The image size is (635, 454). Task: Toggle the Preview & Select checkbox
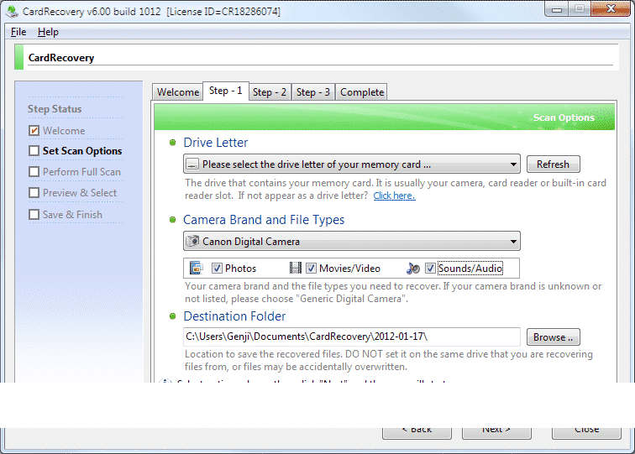click(34, 193)
